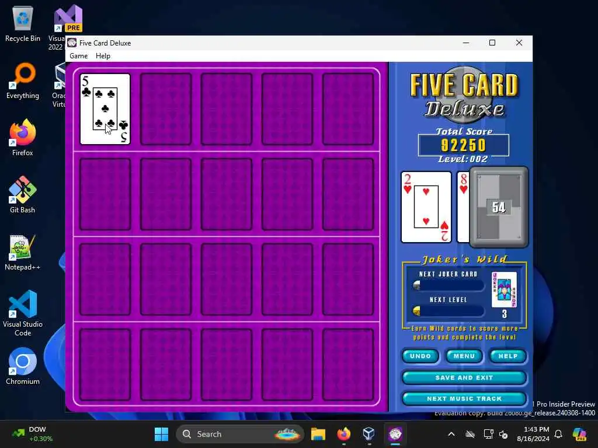Click the clock showing 1:43 PM
Viewport: 598px width, 448px height.
(x=533, y=434)
